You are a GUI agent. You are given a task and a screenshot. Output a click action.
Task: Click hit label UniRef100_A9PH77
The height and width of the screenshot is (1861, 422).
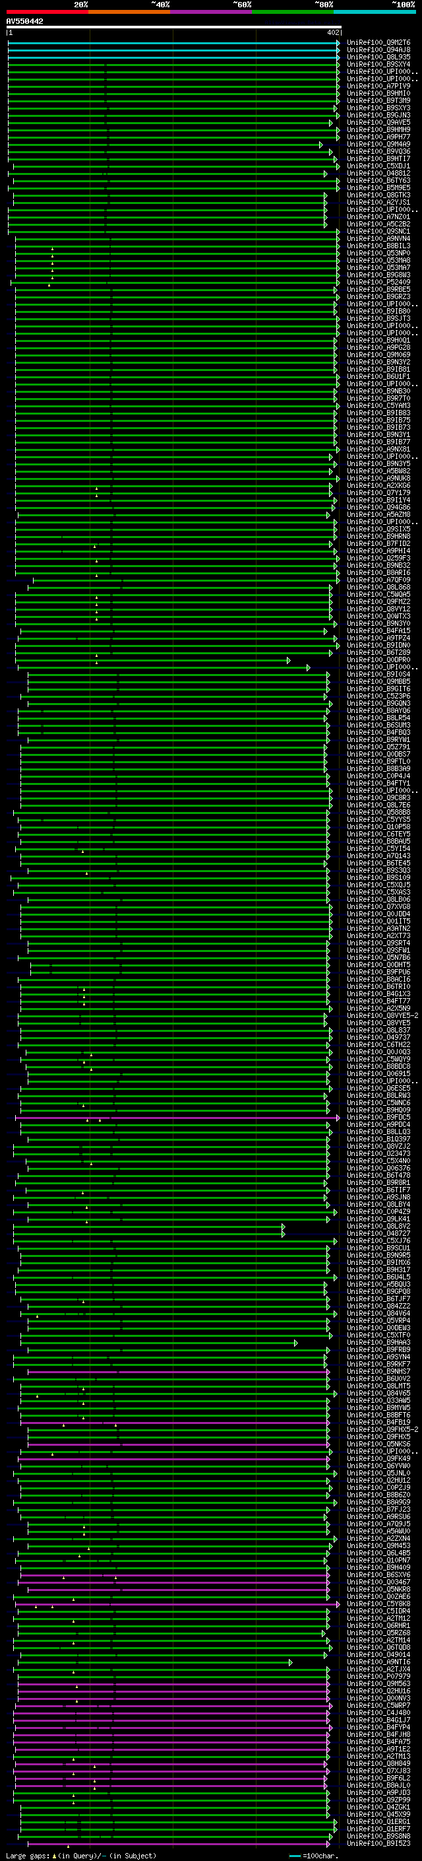[x=378, y=137]
